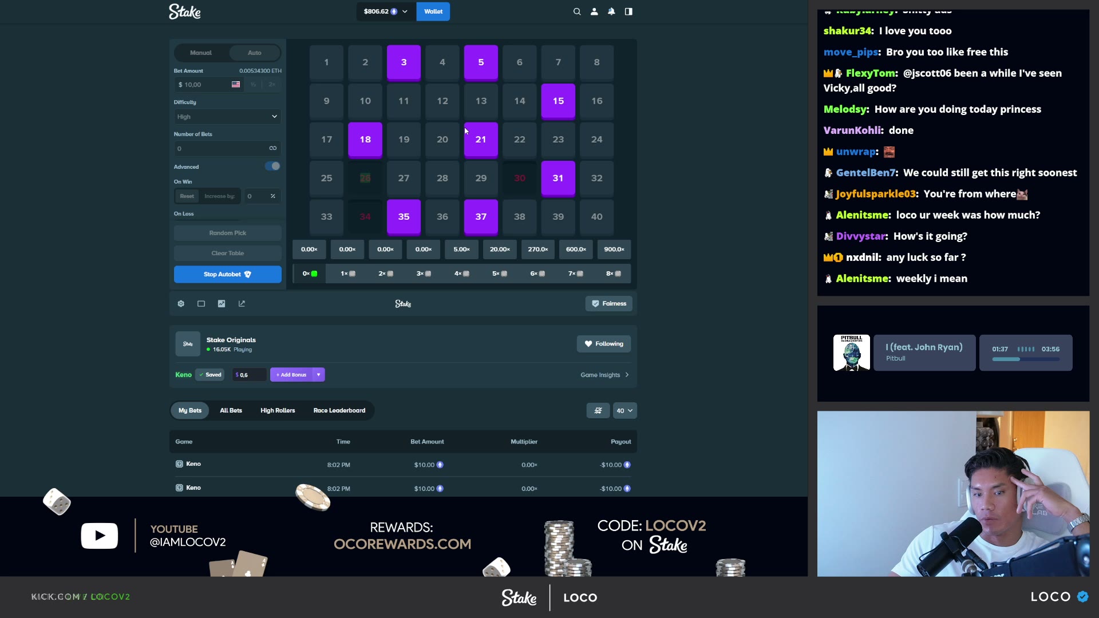
Task: Click the Fairness button
Action: (609, 304)
